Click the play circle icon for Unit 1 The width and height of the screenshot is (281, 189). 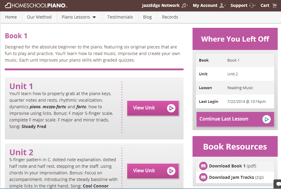[171, 108]
